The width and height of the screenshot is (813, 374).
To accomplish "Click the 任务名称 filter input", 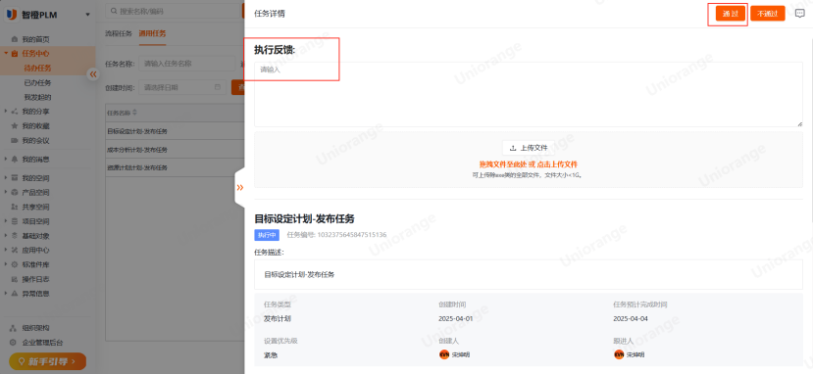I will 186,64.
